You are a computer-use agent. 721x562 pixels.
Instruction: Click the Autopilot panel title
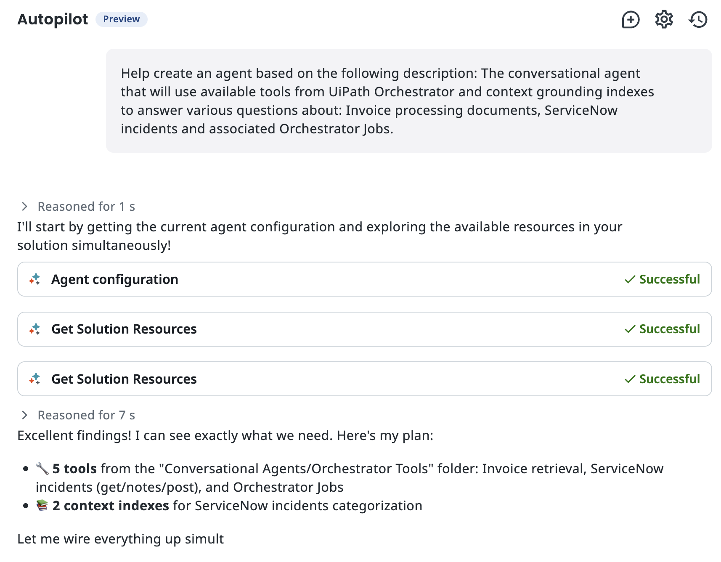[x=53, y=19]
